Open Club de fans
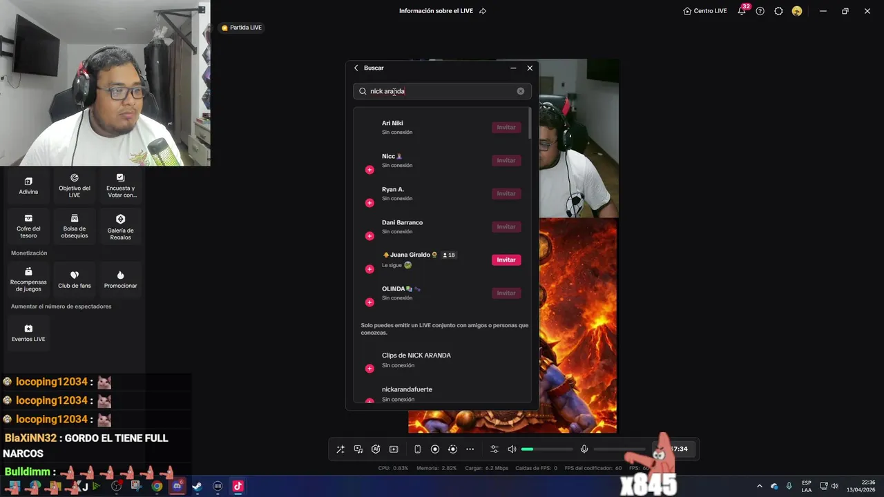Screen dimensions: 884x497 [x=74, y=280]
